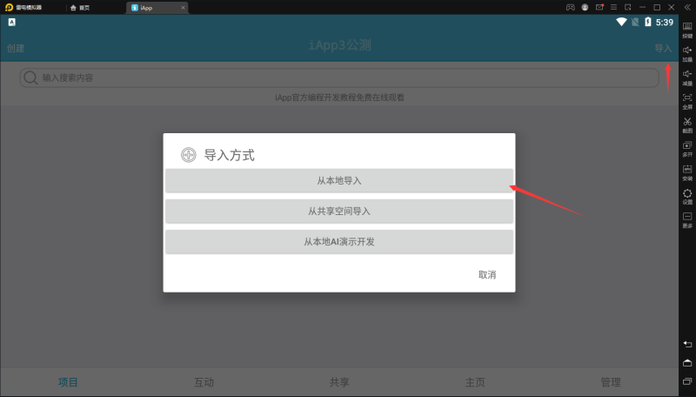Switch to the 主页 bottom tab
The width and height of the screenshot is (696, 397).
tap(475, 382)
